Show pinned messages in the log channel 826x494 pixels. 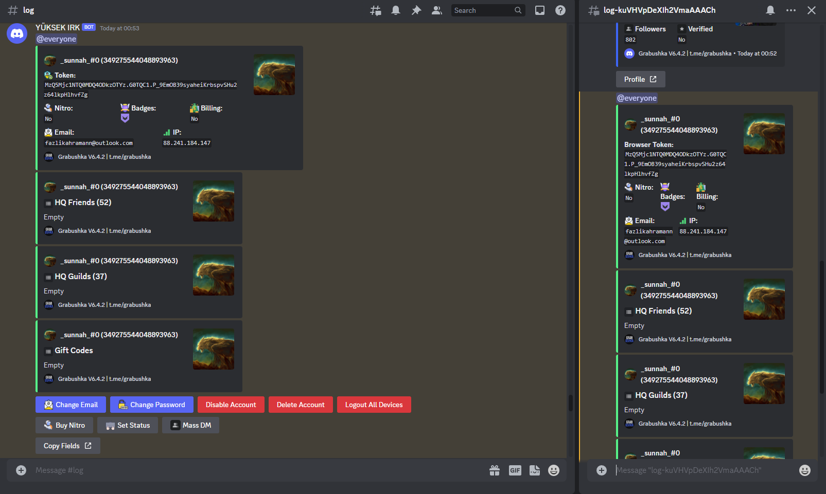(416, 10)
